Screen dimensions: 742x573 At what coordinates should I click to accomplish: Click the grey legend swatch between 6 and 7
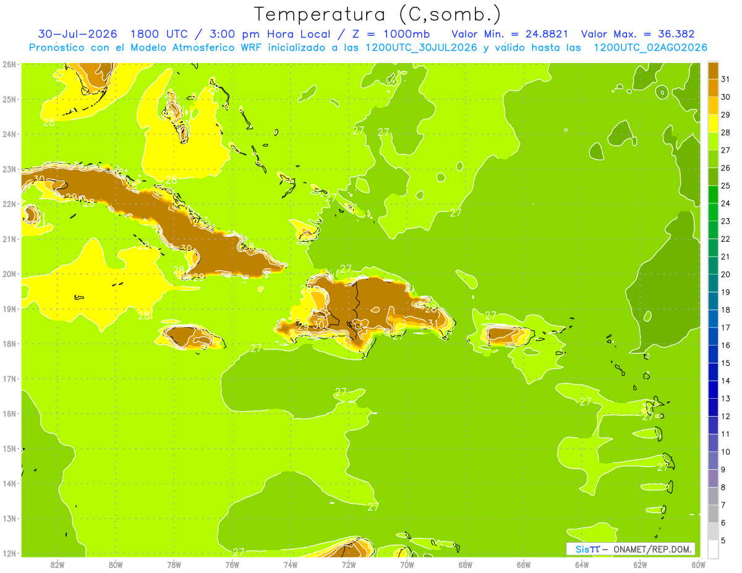[713, 514]
